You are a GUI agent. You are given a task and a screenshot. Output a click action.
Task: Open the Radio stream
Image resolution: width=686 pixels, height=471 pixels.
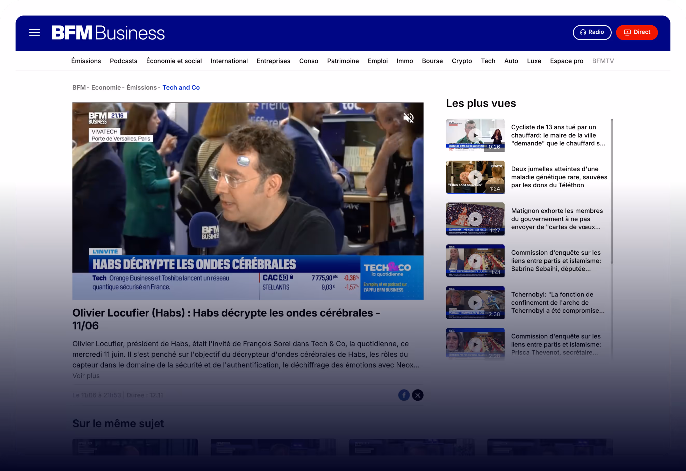click(592, 32)
